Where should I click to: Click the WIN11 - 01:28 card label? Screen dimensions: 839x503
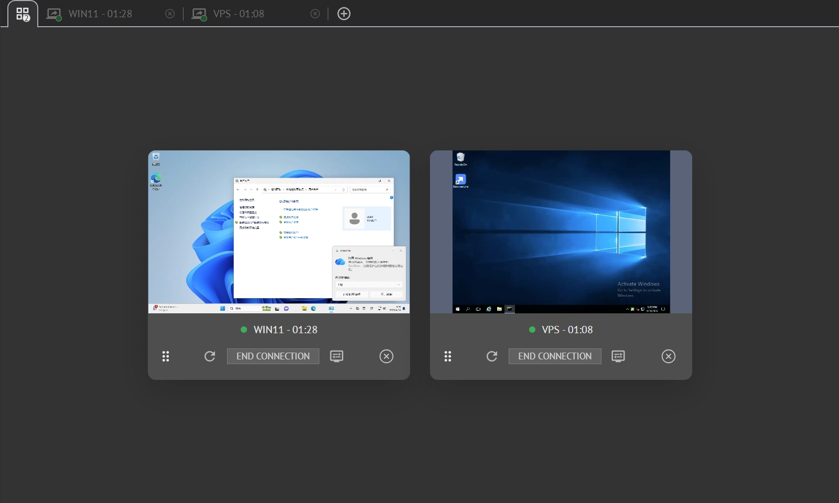(x=285, y=330)
